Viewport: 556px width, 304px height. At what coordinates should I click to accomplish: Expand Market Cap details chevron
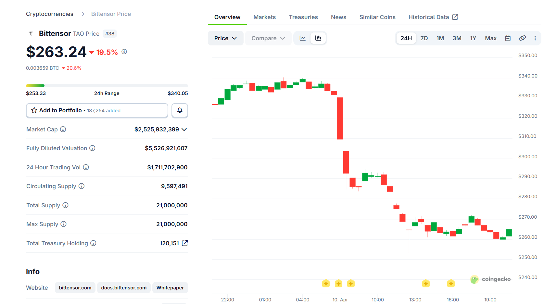click(x=184, y=129)
